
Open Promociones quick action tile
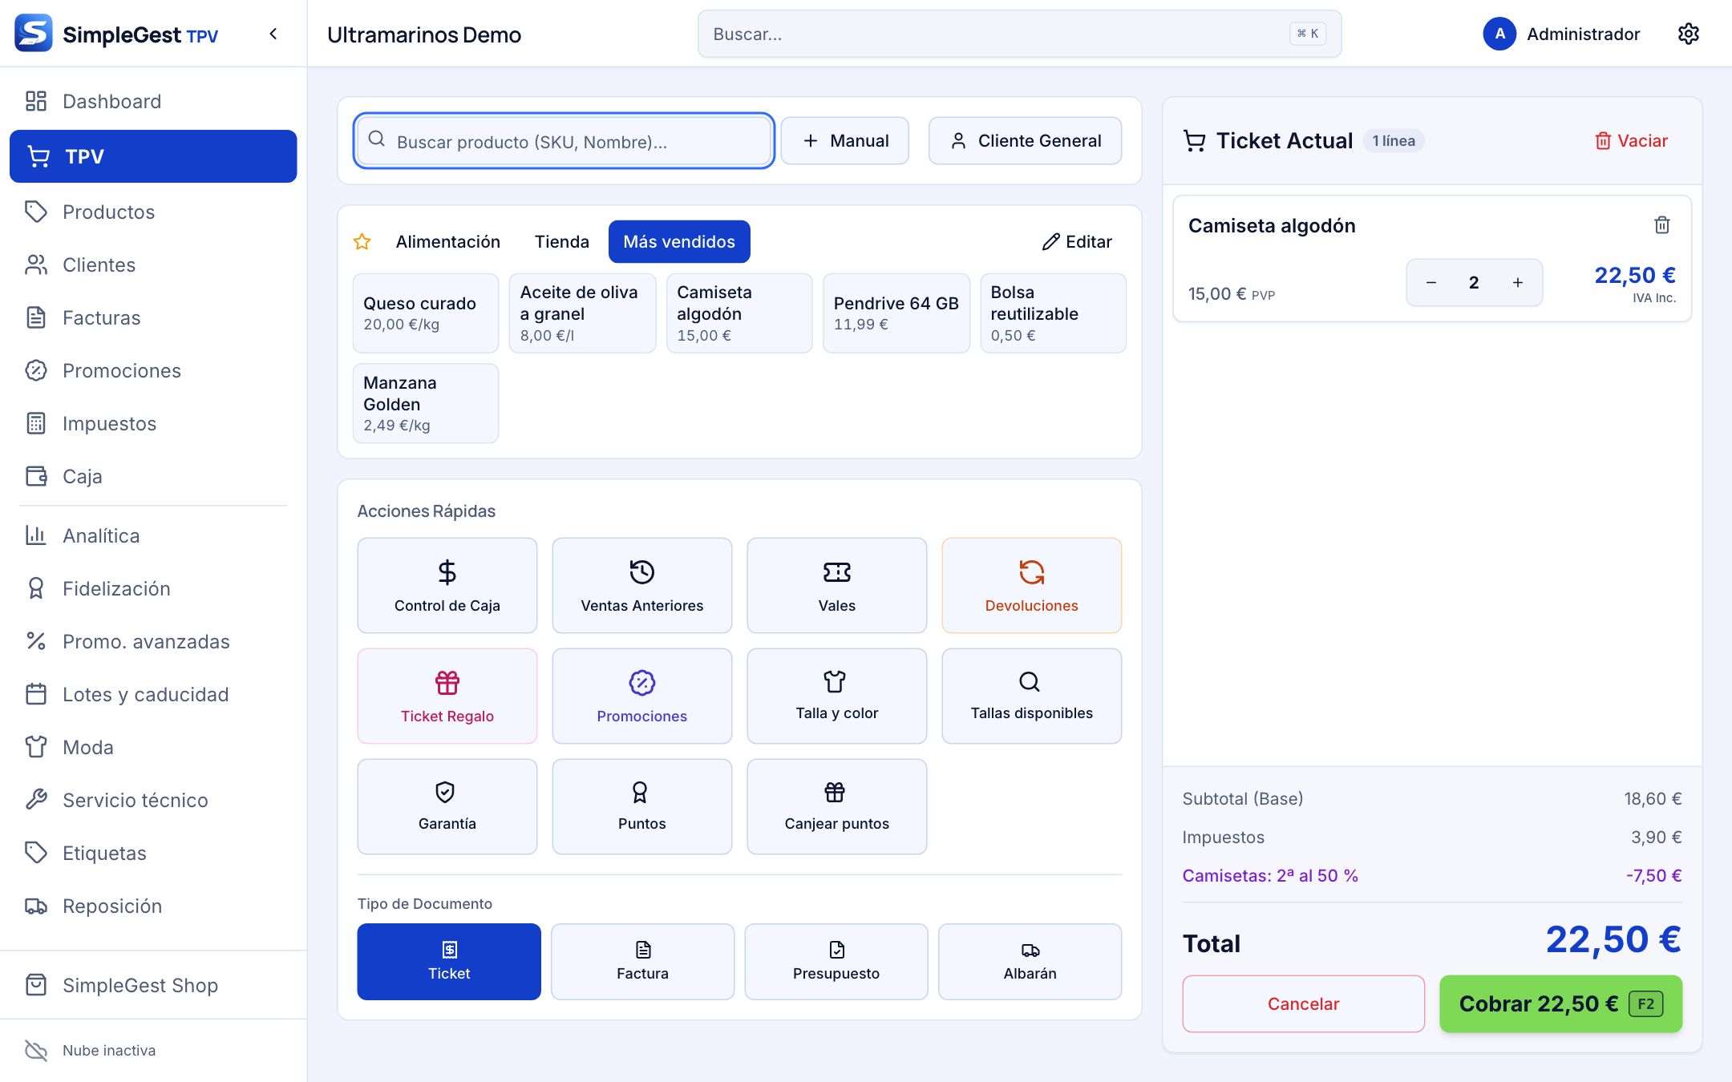click(x=641, y=696)
